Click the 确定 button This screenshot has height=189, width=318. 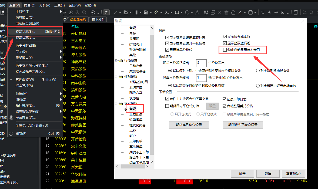[242, 174]
